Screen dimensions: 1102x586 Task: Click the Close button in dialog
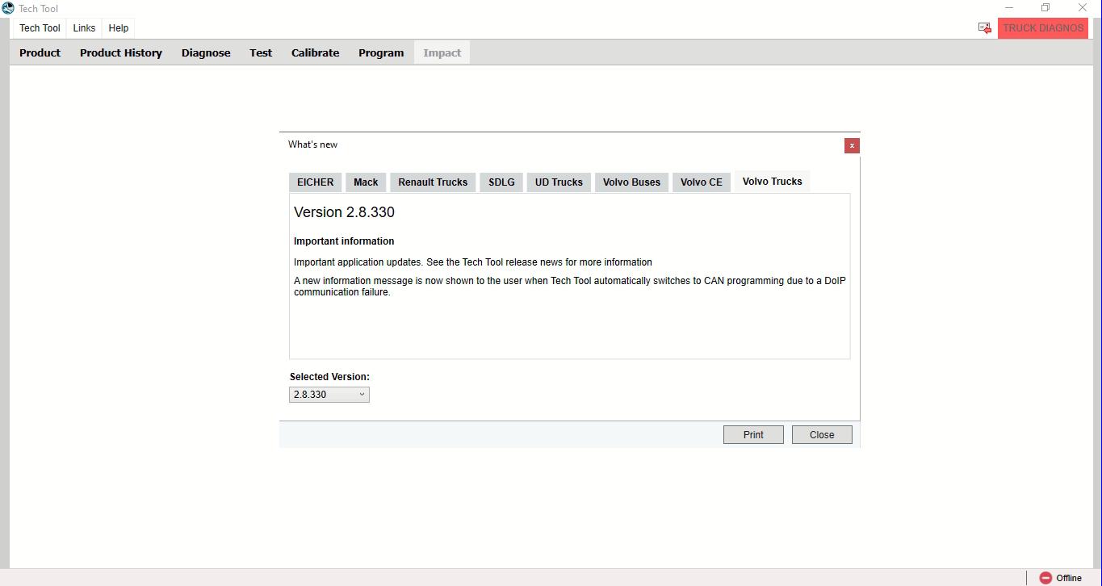pyautogui.click(x=822, y=435)
